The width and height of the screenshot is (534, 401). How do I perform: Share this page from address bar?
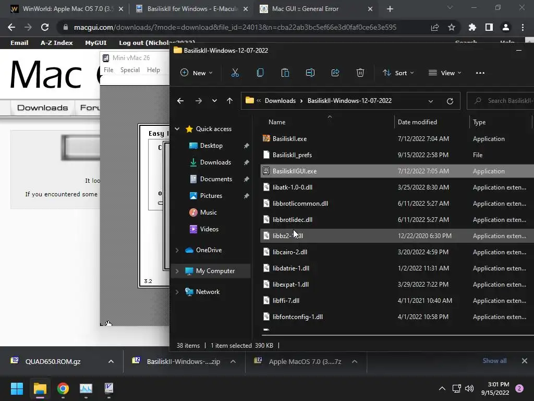point(435,27)
